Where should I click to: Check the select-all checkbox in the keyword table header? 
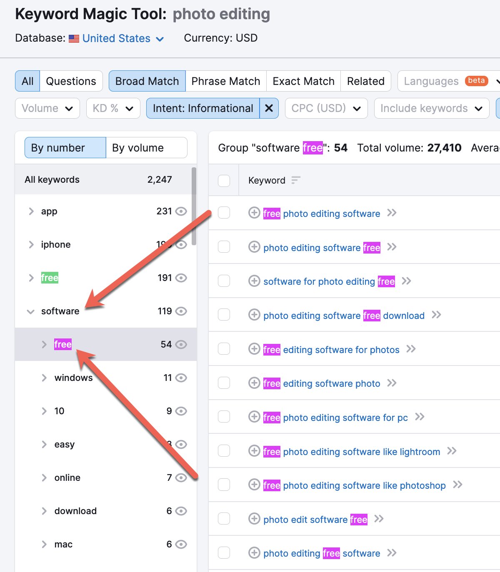pos(224,180)
